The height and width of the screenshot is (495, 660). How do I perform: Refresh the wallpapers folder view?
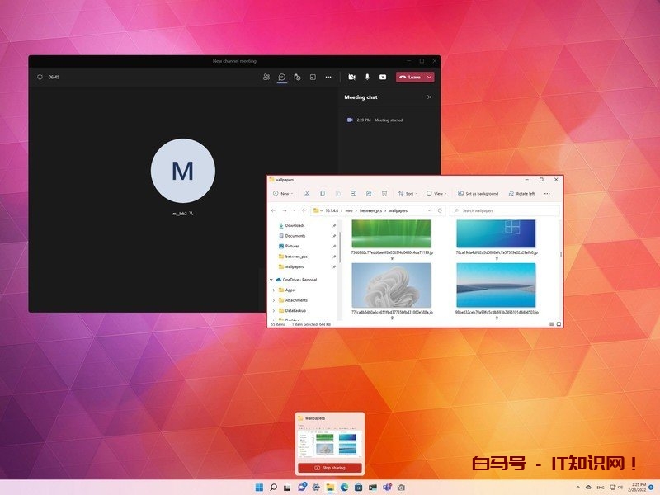click(x=440, y=210)
